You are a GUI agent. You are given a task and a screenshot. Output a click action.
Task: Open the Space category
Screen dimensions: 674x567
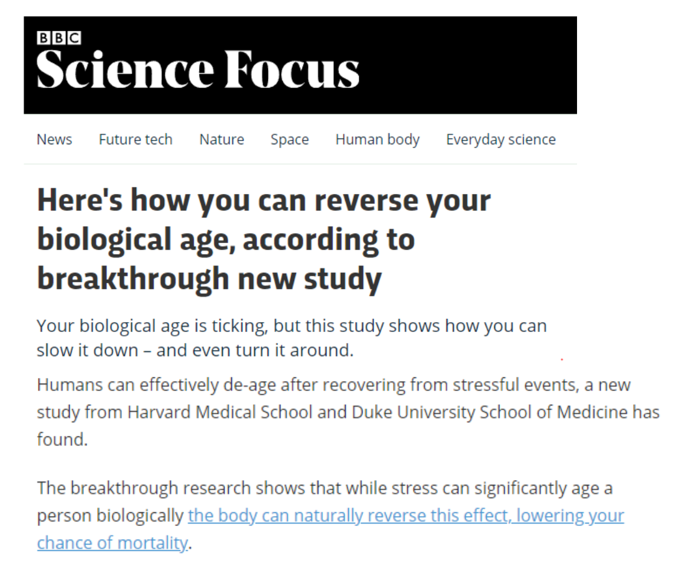click(x=290, y=140)
